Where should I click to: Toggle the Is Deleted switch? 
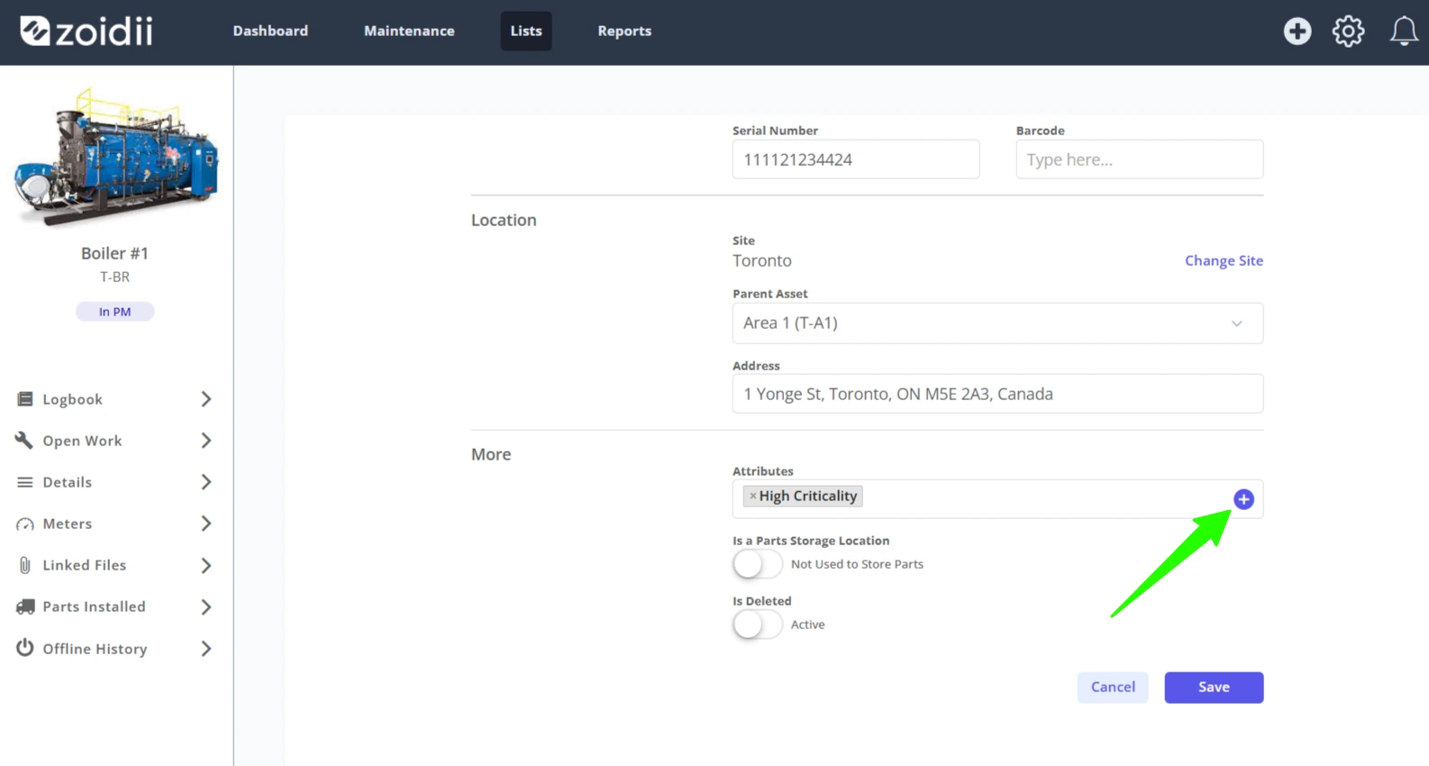[757, 625]
